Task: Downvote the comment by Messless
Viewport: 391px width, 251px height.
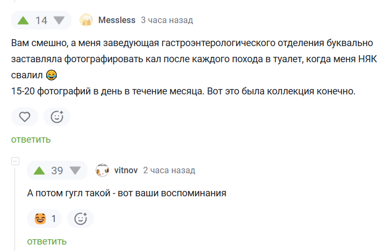Action: (59, 20)
